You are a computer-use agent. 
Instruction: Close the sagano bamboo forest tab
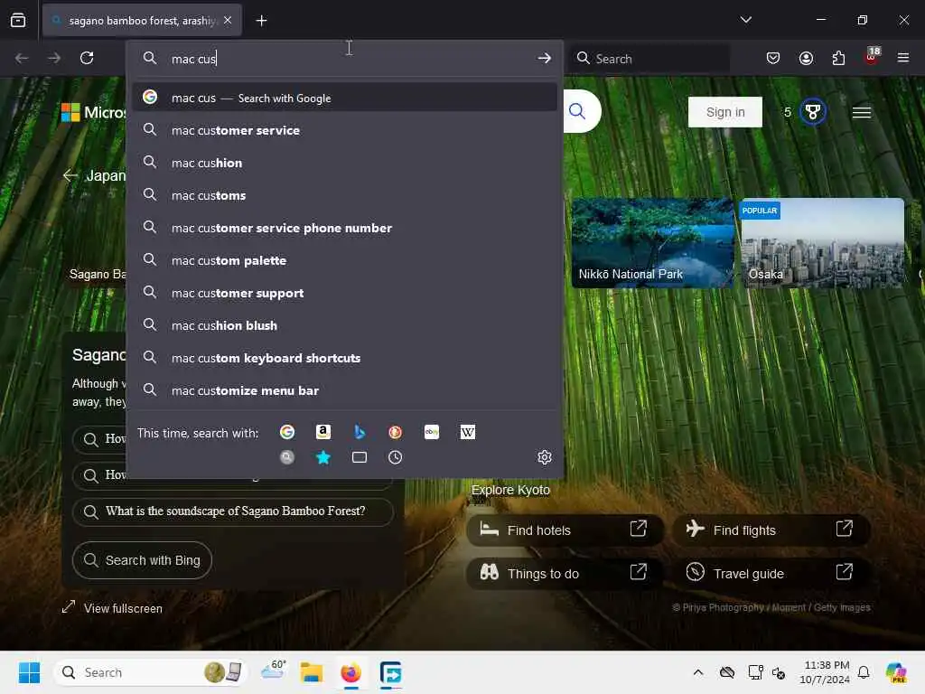pos(228,21)
